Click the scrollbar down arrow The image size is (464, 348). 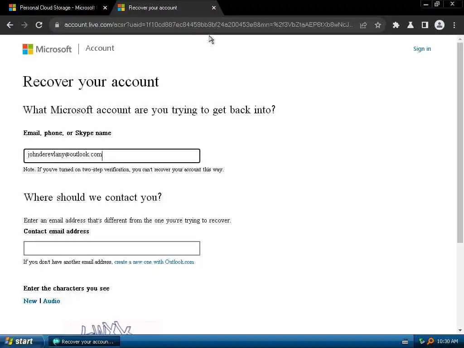460,330
